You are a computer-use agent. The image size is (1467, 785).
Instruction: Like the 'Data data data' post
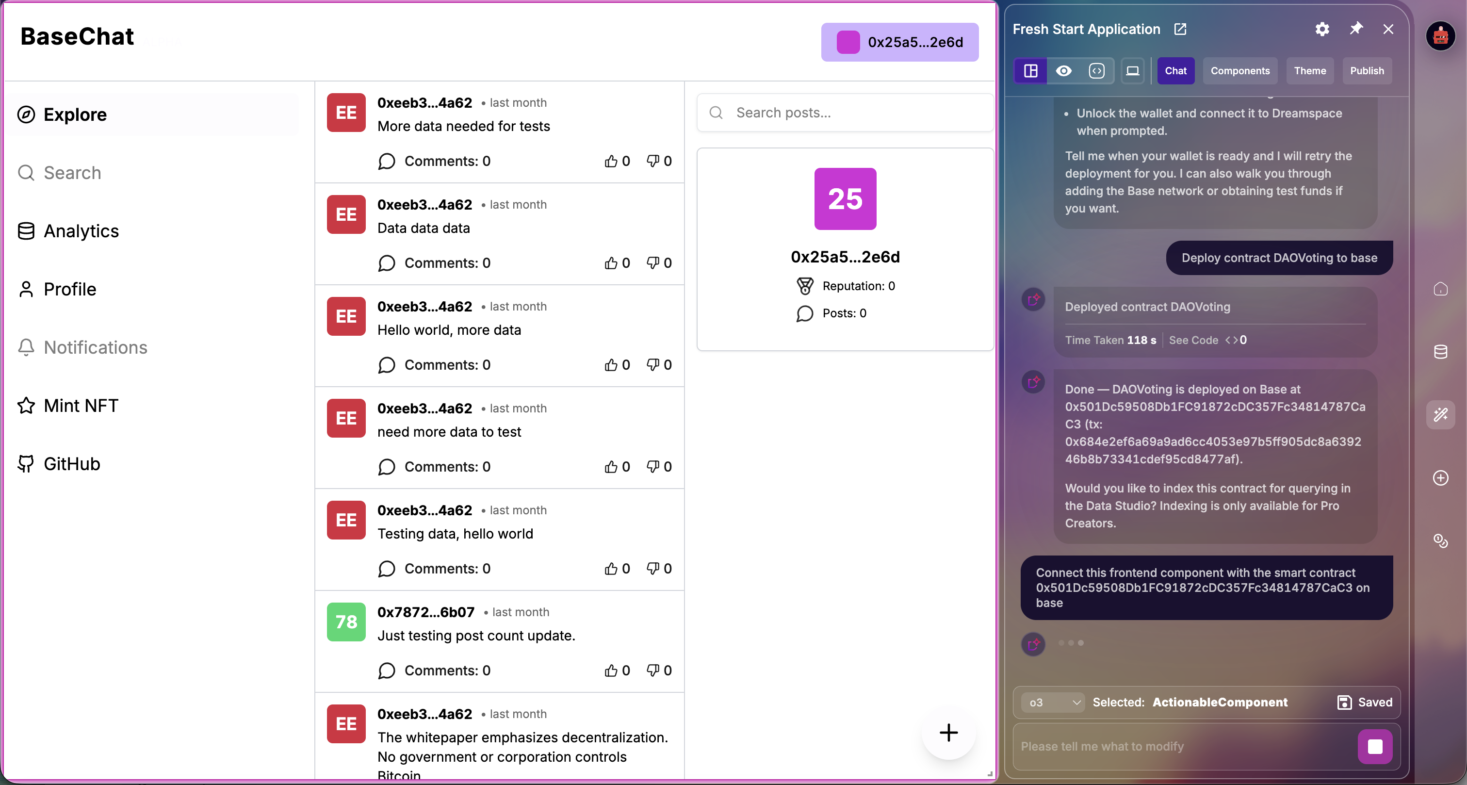click(611, 262)
